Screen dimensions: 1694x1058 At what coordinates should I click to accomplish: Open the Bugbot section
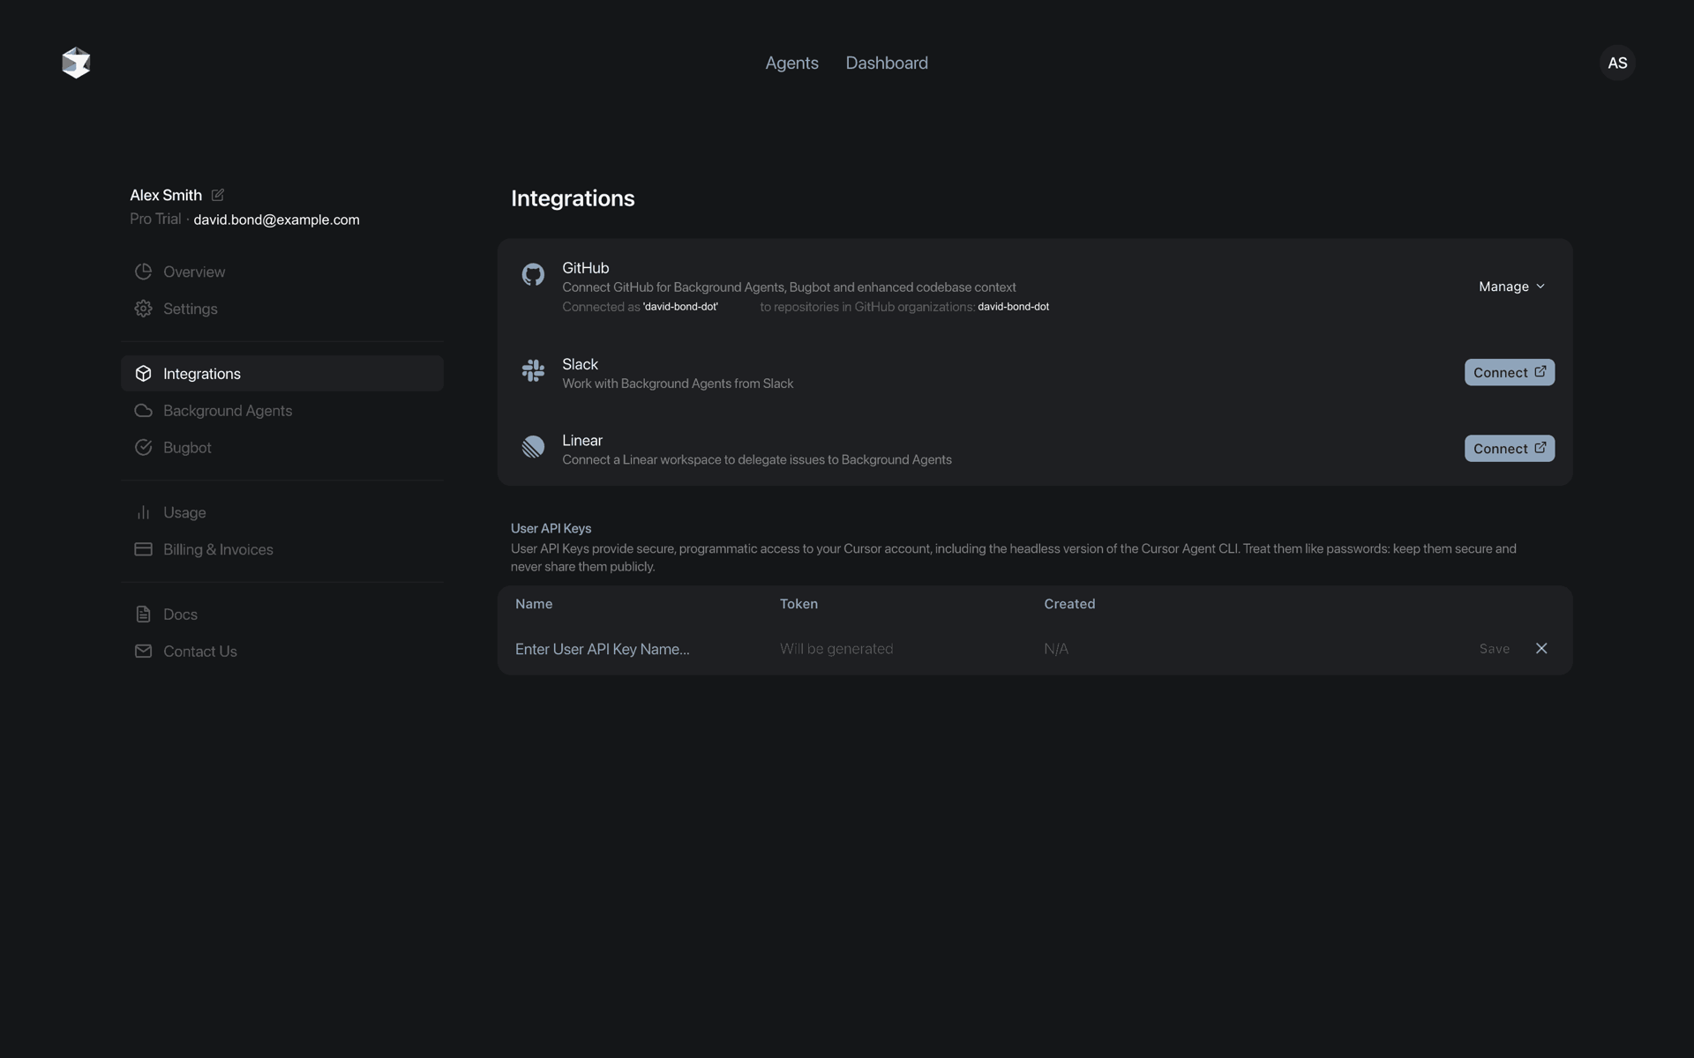point(281,448)
